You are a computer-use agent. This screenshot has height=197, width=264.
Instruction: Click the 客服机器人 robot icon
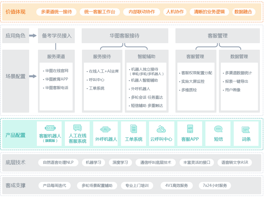click(x=50, y=128)
